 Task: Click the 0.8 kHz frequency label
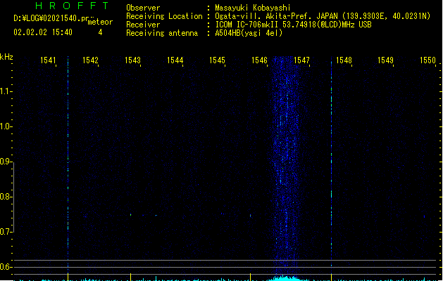click(6, 197)
